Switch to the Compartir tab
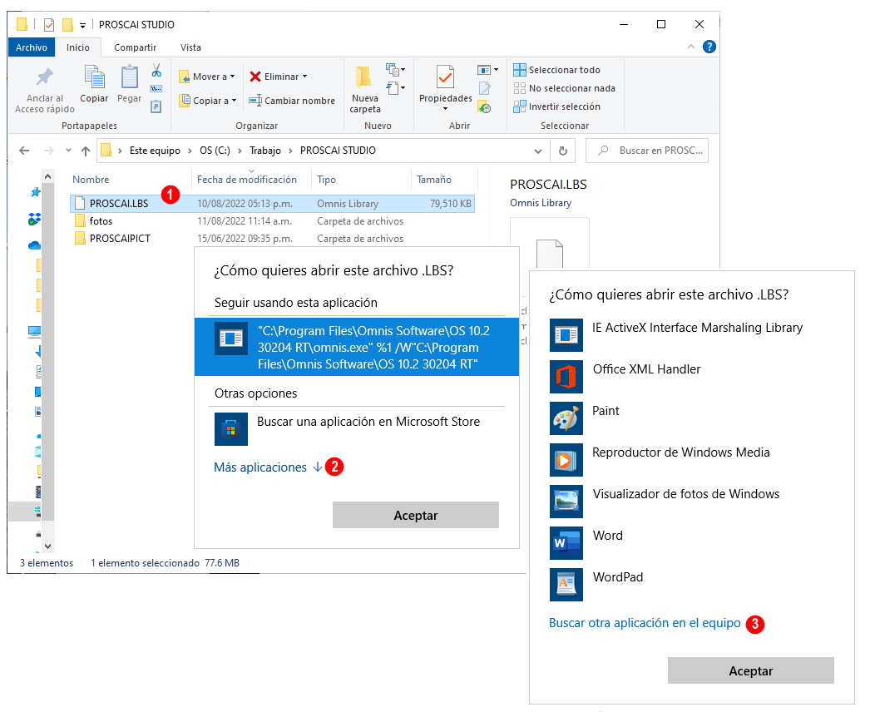870x712 pixels. 135,47
